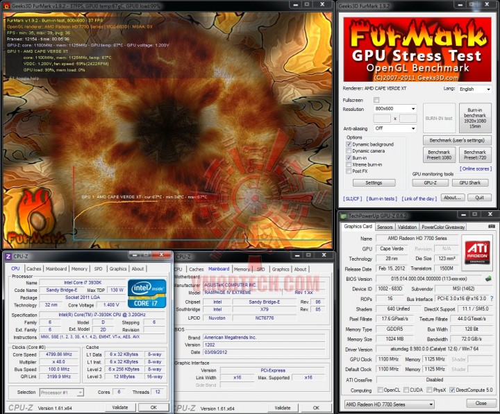Screen dimensions: 500x414
Task: Open the AMD Radeon HD 7700 Series GPU selector
Action: (390, 404)
